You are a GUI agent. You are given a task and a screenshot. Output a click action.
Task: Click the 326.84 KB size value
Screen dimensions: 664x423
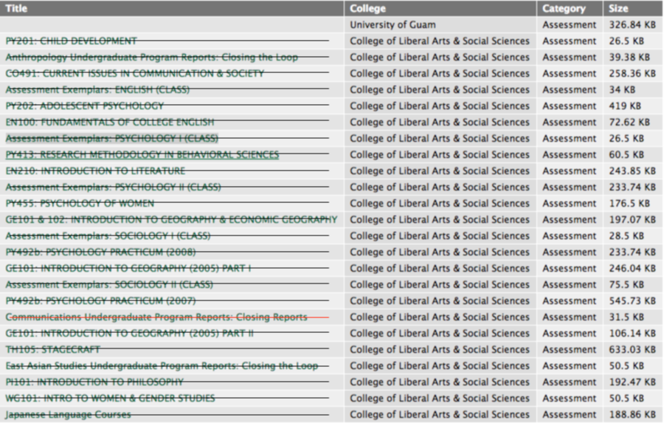click(x=633, y=25)
